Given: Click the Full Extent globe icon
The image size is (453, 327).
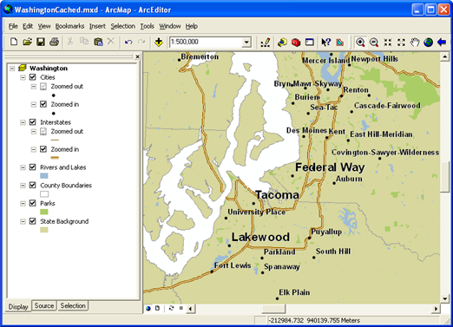Looking at the screenshot, I should point(428,43).
